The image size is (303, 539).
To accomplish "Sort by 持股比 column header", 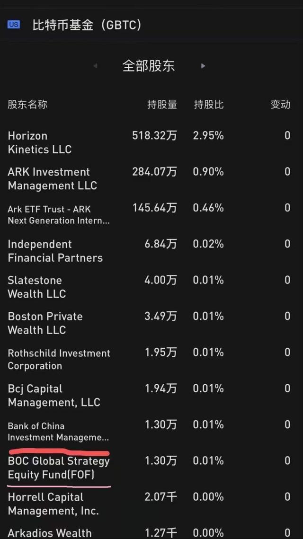I will coord(209,105).
